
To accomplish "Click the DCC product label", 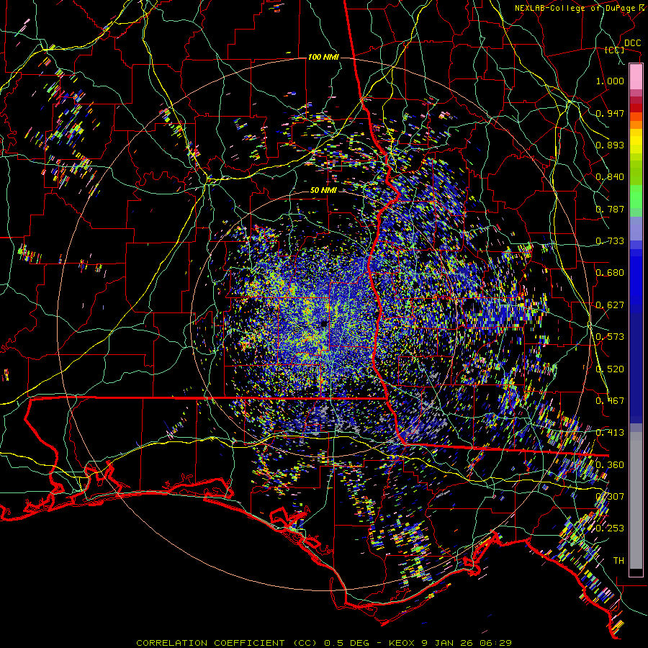I will tap(632, 43).
